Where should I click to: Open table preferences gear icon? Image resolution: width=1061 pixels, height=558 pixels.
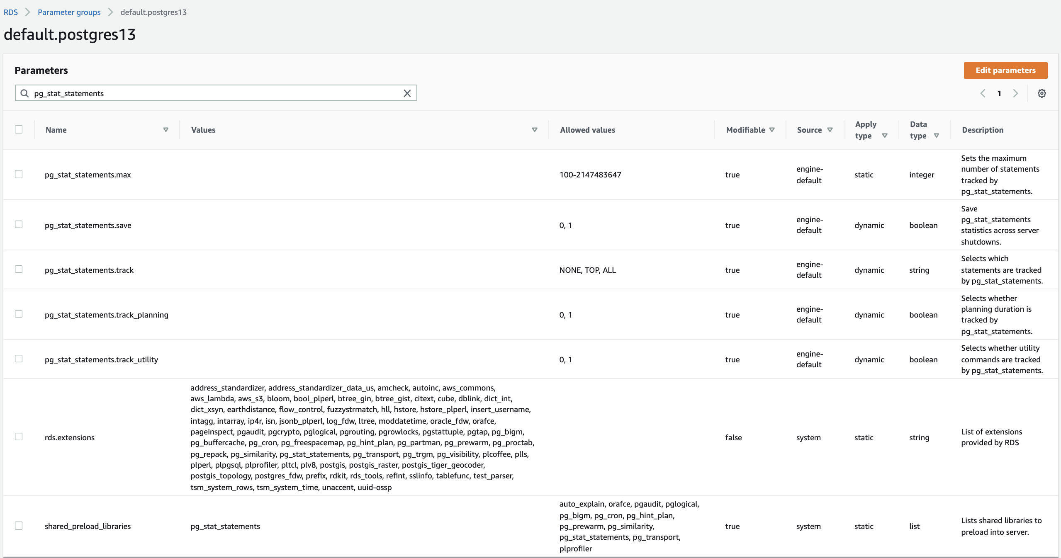coord(1042,93)
